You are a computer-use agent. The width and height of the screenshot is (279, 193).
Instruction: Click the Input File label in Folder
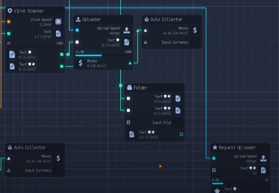point(161,123)
